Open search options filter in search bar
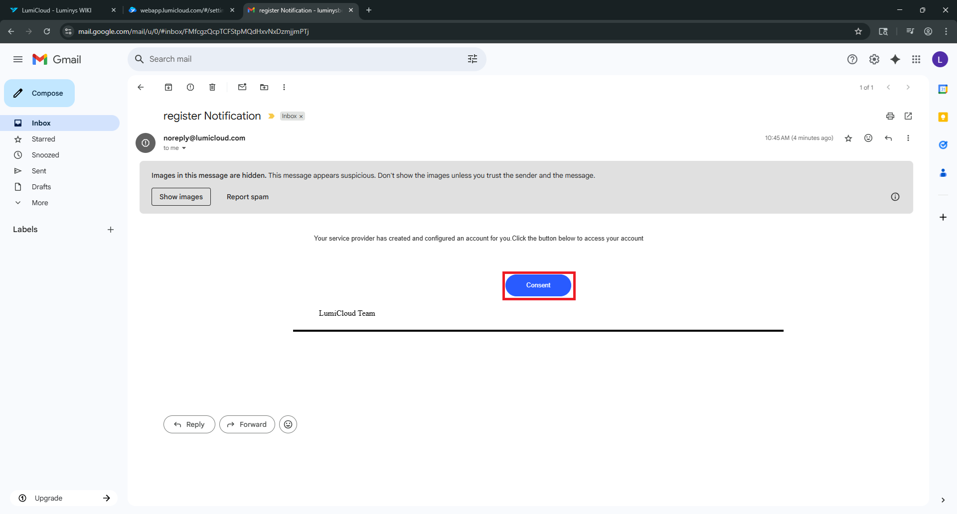 (473, 59)
